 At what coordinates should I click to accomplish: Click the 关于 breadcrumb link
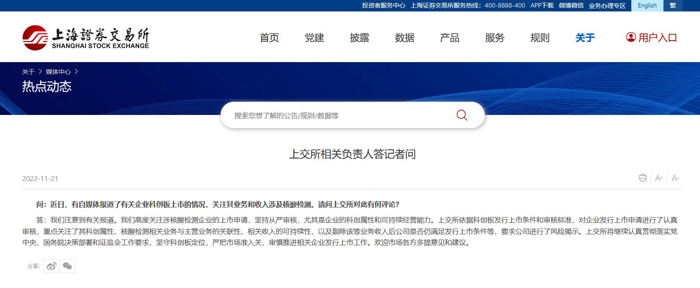pos(28,71)
